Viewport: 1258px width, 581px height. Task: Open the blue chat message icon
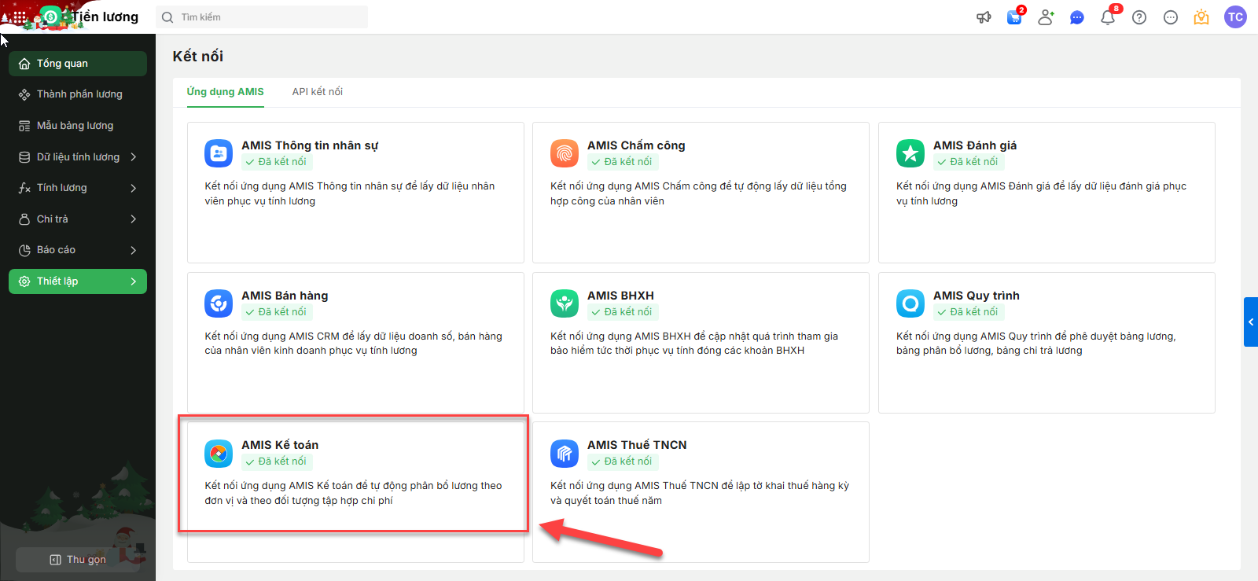click(1077, 17)
